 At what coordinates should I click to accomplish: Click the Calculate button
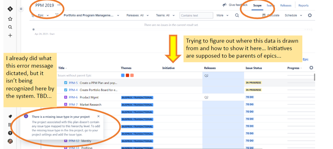[x=271, y=15]
